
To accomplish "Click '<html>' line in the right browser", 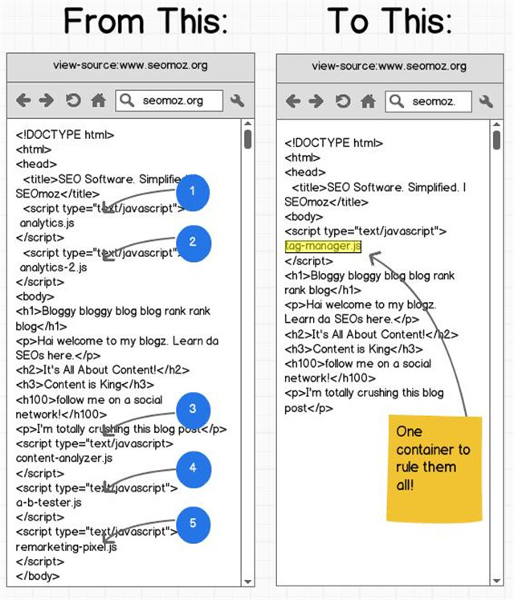I will tap(302, 157).
